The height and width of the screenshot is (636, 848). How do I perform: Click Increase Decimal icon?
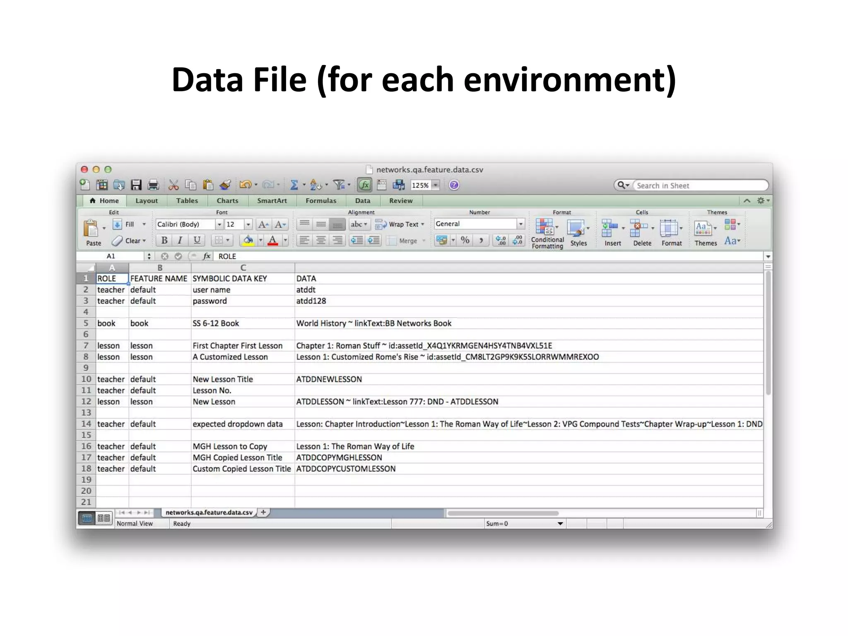point(501,240)
